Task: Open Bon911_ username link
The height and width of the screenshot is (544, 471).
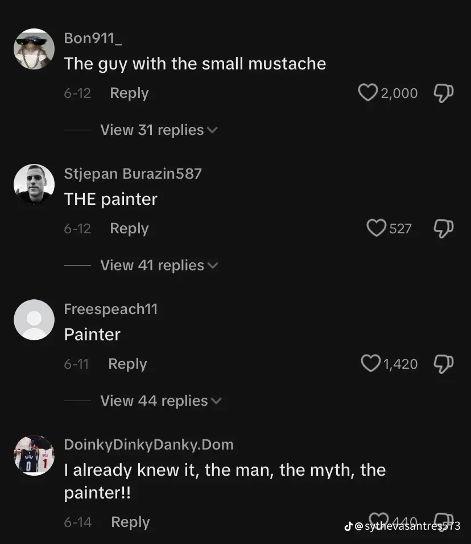Action: (x=93, y=38)
